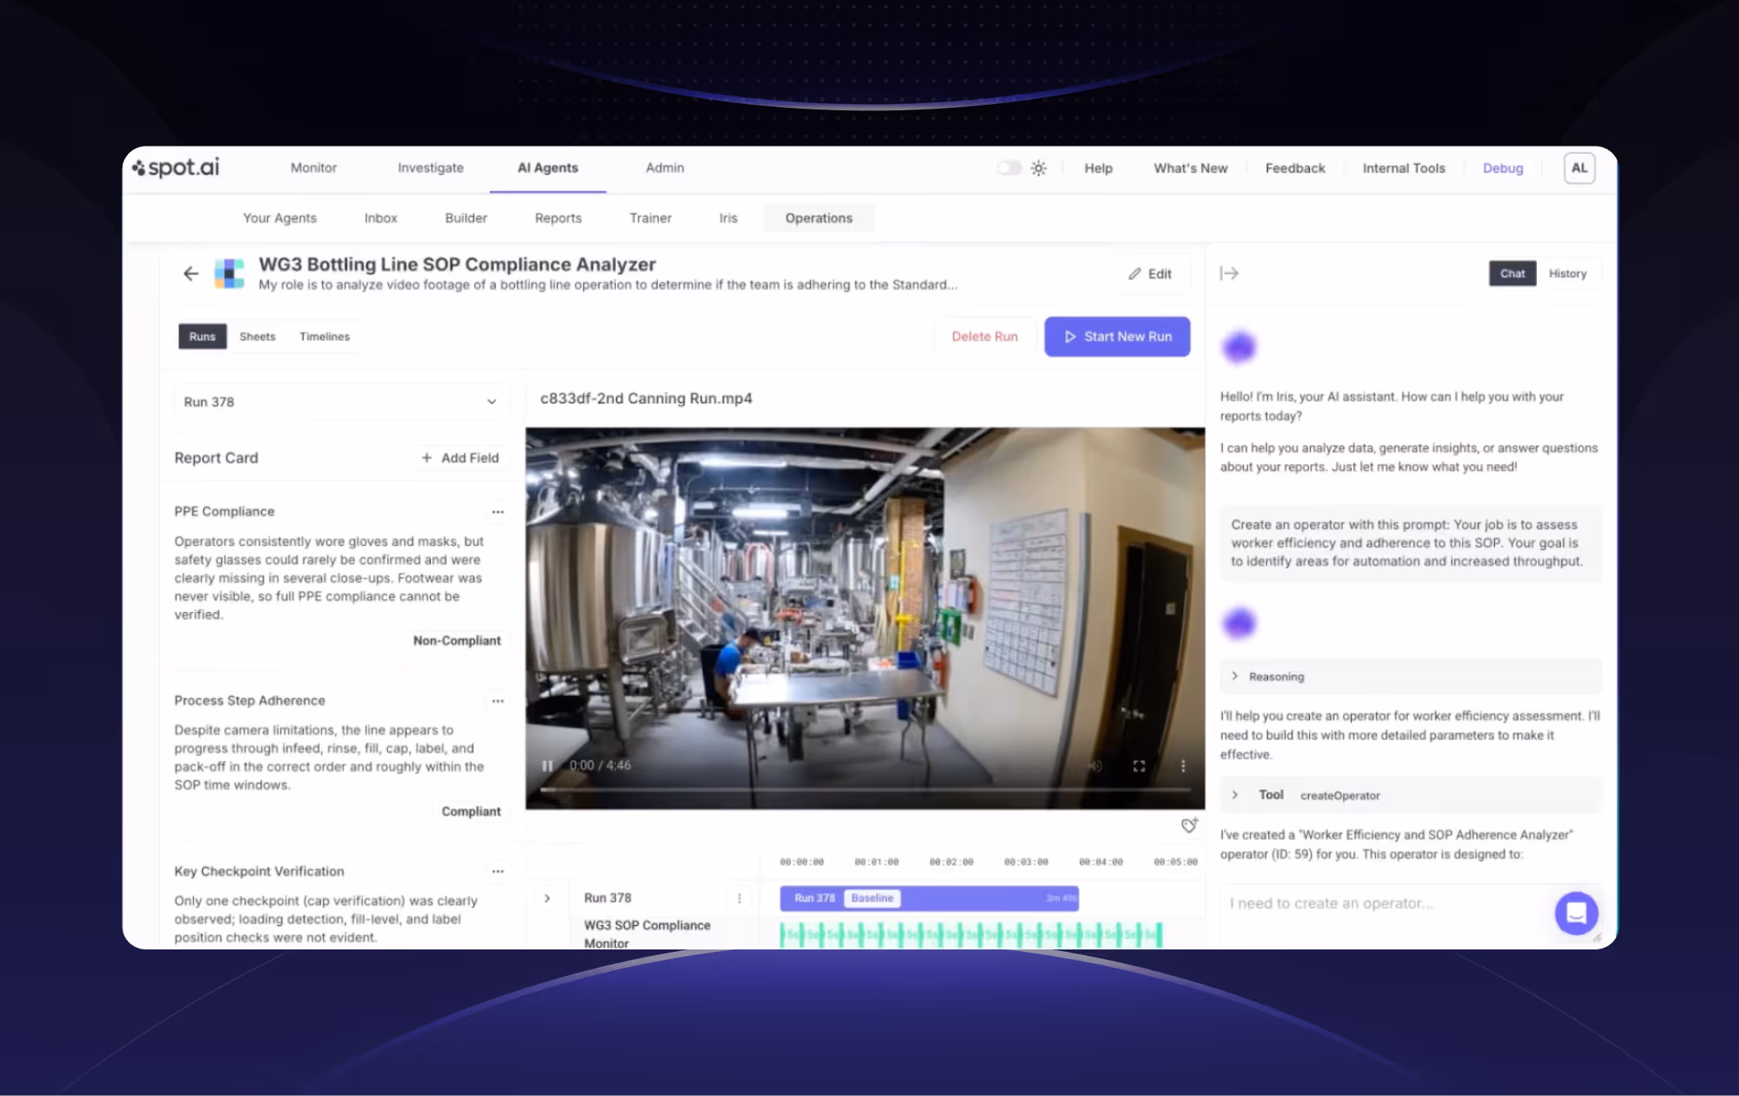Open the Run 378 dropdown selector
The height and width of the screenshot is (1096, 1739).
click(x=341, y=402)
